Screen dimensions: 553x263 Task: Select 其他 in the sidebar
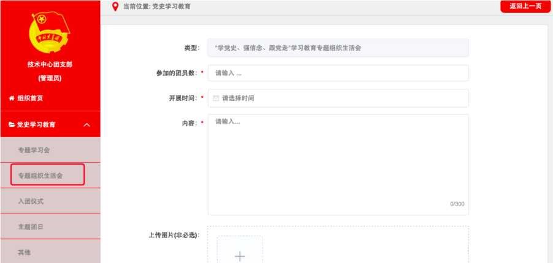click(24, 252)
